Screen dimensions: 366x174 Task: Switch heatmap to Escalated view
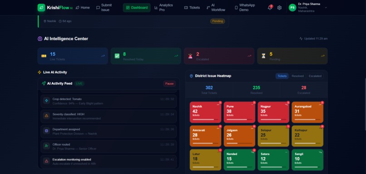(315, 76)
